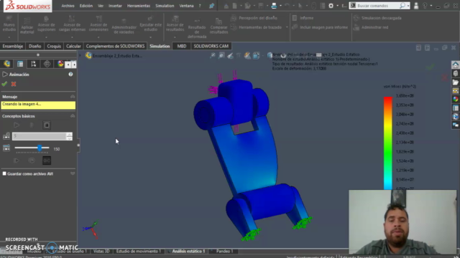The image size is (460, 258).
Task: Select loop playback mode button
Action: 32,161
